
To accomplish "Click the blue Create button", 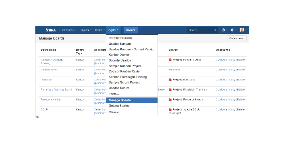I will coord(130,30).
